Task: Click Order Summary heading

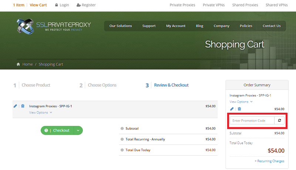Action: 257,85
